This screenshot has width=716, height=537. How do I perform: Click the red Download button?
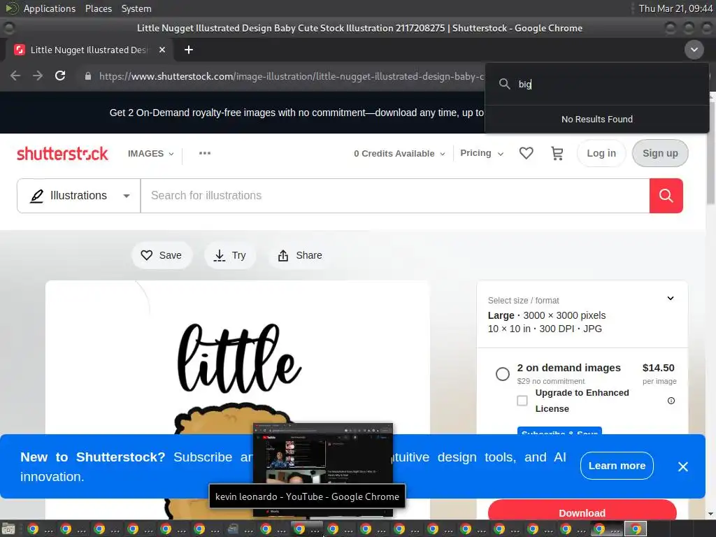582,512
